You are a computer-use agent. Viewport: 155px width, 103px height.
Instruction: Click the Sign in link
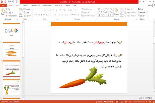(149, 5)
